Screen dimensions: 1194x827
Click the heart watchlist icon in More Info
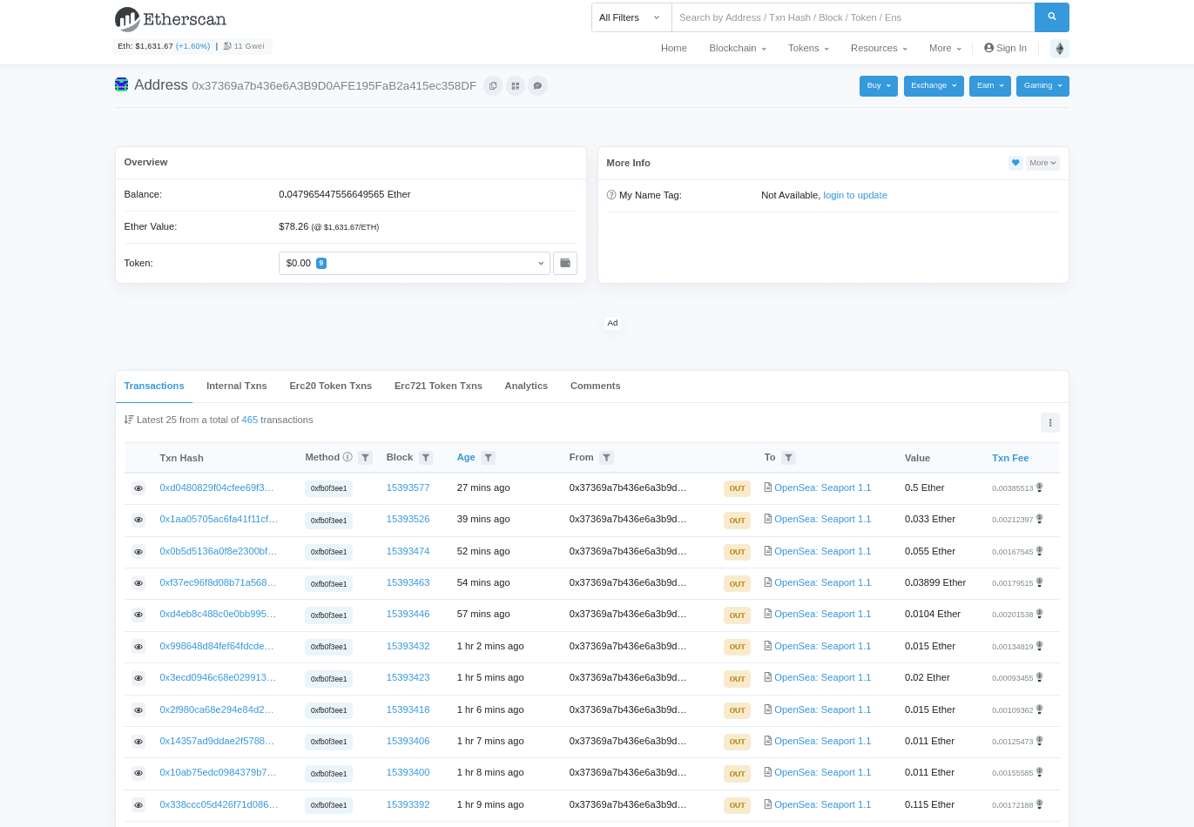(x=1015, y=163)
